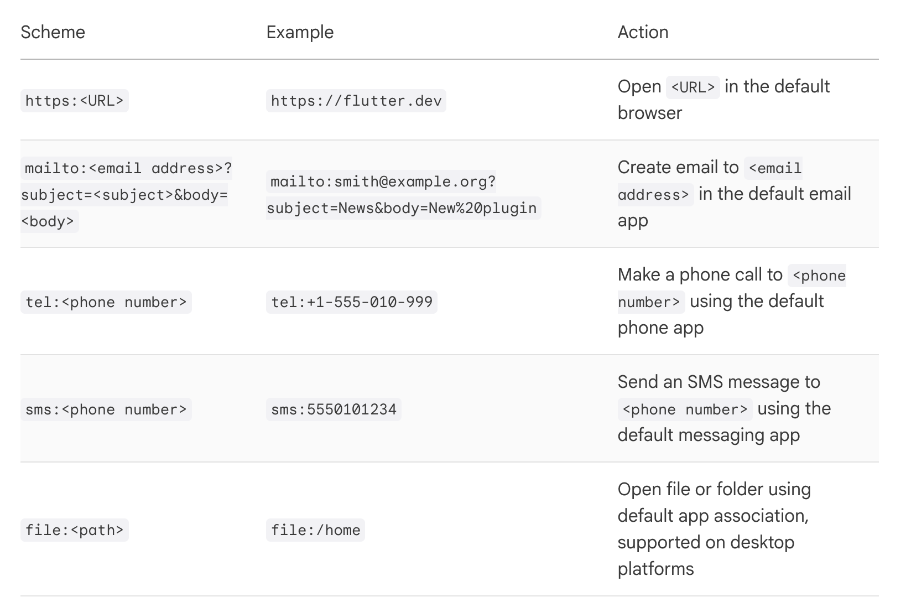Click the 'Make a phone call to' text
Screen dimensions: 906x602
(x=700, y=274)
